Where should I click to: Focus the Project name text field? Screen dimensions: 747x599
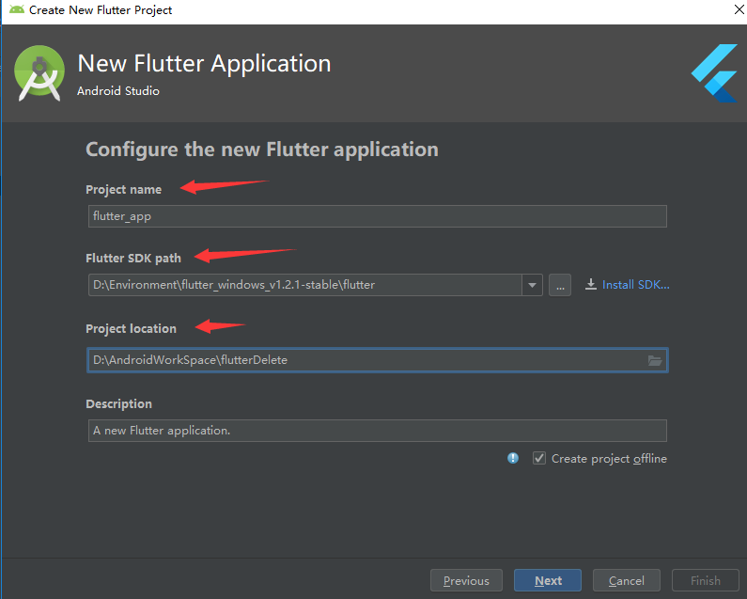[376, 216]
